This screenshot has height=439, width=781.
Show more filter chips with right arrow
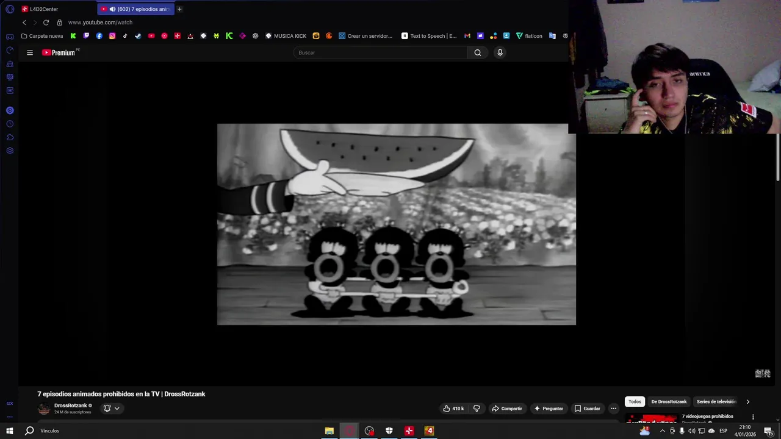pyautogui.click(x=747, y=402)
